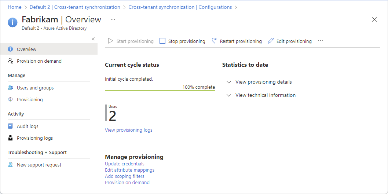388x194 pixels.
Task: Click Update credentials link
Action: tap(124, 164)
